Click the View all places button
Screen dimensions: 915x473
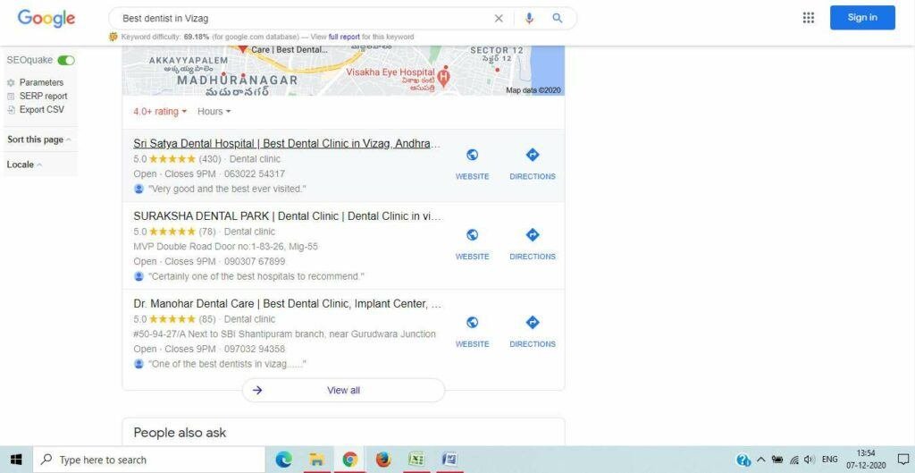(343, 390)
